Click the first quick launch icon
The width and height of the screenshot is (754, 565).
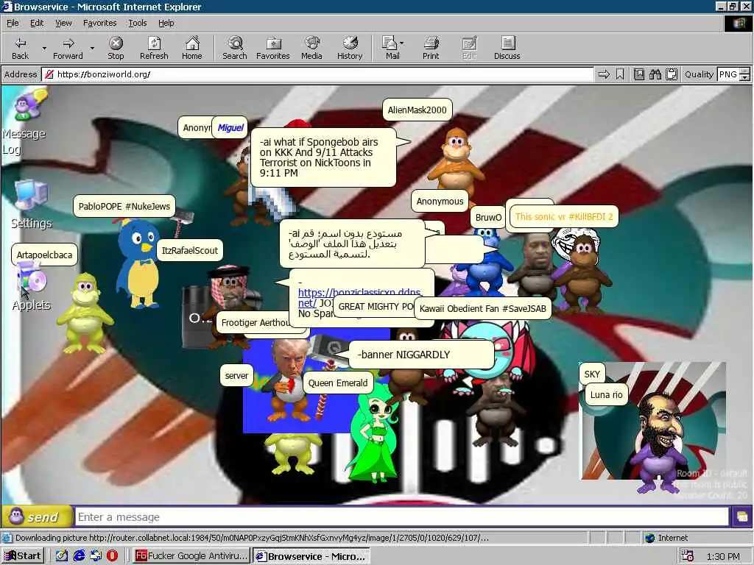point(61,556)
